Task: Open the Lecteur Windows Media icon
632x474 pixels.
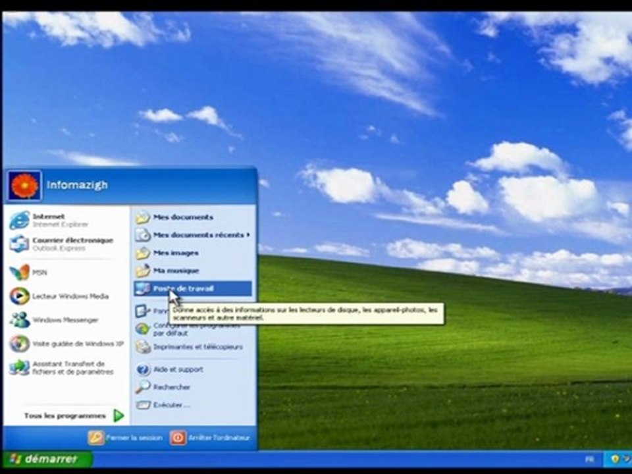Action: [19, 296]
